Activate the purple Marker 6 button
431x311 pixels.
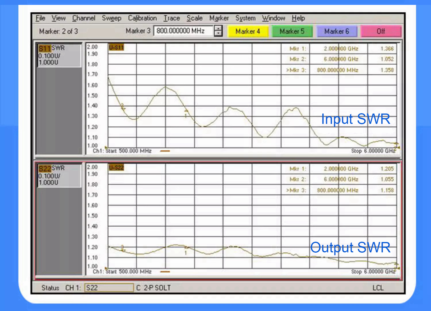(x=337, y=31)
